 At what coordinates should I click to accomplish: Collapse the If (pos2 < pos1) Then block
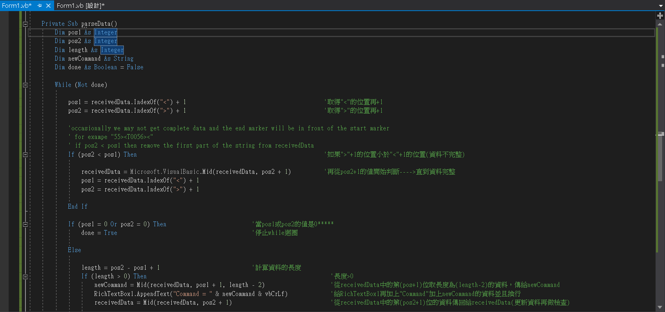click(25, 155)
